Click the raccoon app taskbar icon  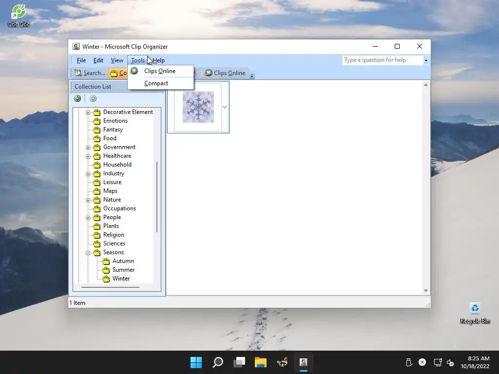coord(282,362)
